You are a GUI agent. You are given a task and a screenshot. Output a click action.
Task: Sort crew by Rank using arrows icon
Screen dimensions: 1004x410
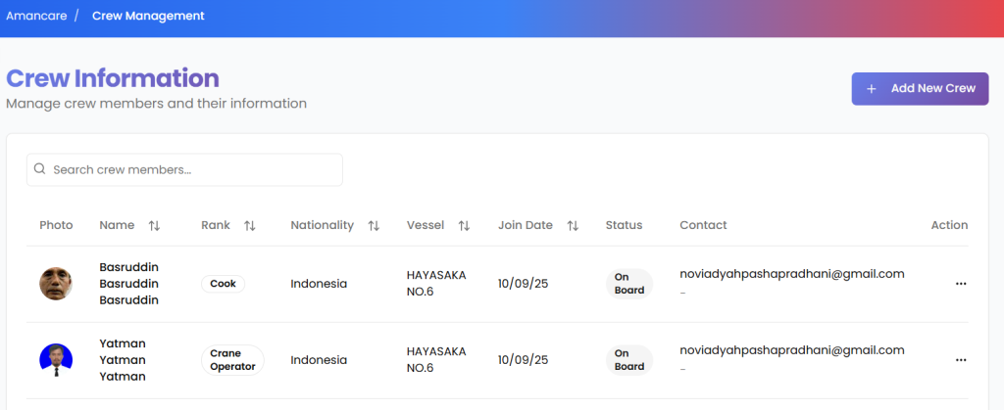[249, 226]
